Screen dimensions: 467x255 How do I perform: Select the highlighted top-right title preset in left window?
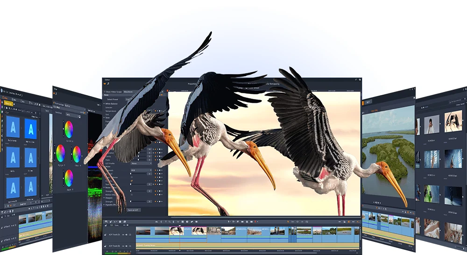tap(31, 129)
